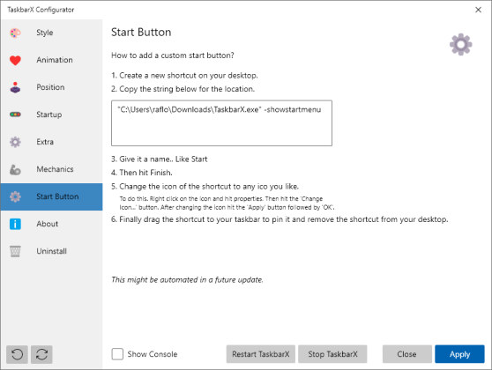Click the grey Close button

[x=407, y=354]
